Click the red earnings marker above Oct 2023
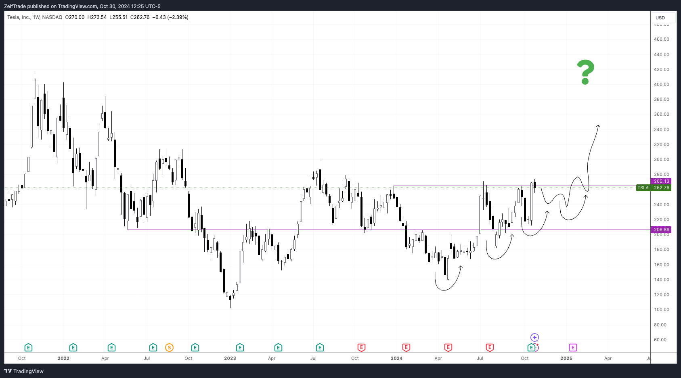Image resolution: width=681 pixels, height=378 pixels. click(361, 347)
